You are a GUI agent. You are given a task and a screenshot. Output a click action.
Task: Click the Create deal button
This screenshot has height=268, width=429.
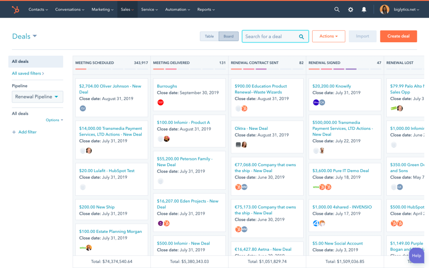[398, 36]
